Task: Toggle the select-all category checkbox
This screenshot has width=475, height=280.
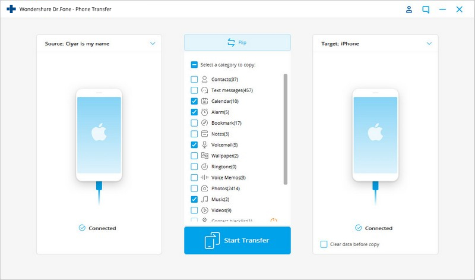Action: [x=194, y=65]
